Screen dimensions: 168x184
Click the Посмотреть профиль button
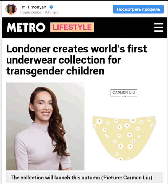138,9
